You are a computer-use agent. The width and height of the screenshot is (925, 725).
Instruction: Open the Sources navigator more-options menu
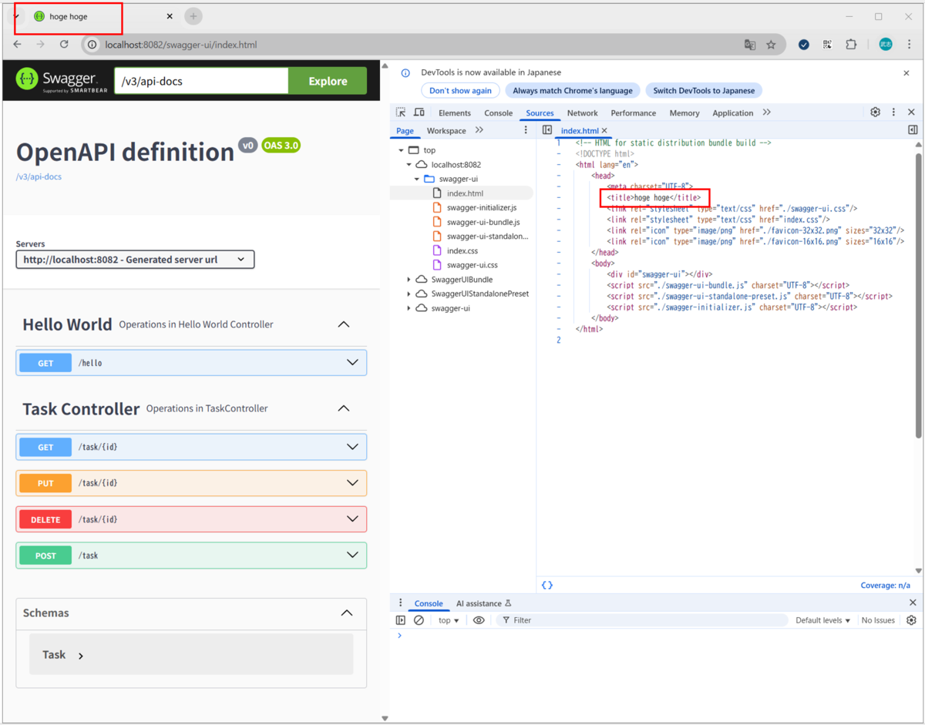tap(526, 130)
